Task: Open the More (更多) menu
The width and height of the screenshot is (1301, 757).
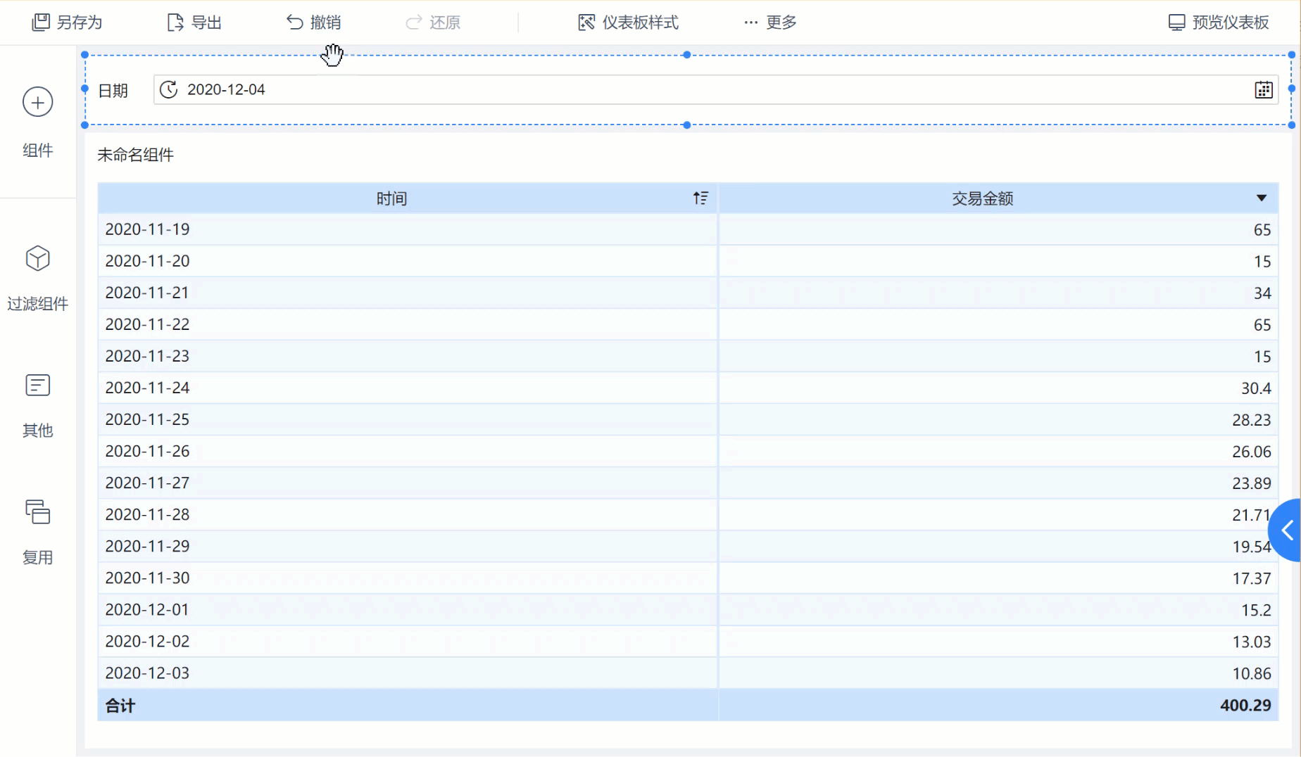Action: pyautogui.click(x=770, y=23)
